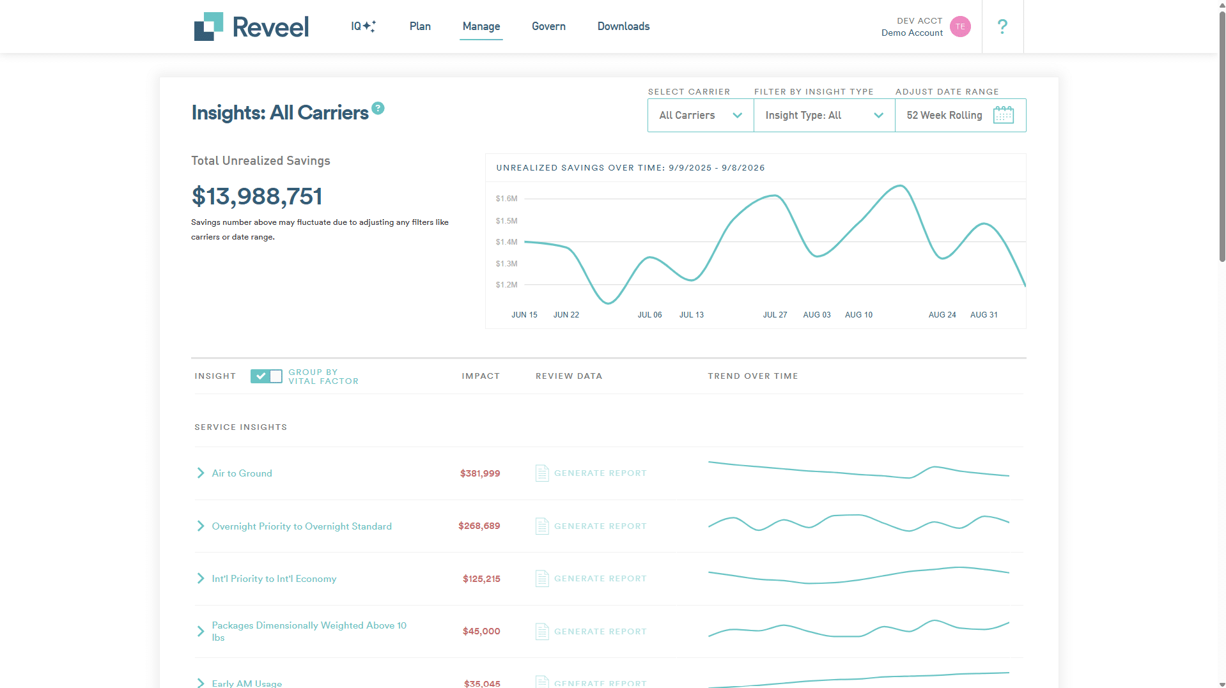Open the Govern menu
Viewport: 1226px width, 688px height.
click(x=548, y=26)
